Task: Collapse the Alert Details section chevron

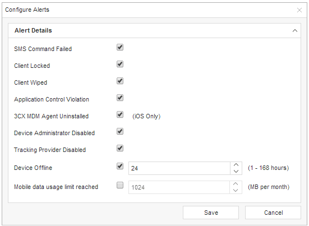Action: click(x=295, y=30)
